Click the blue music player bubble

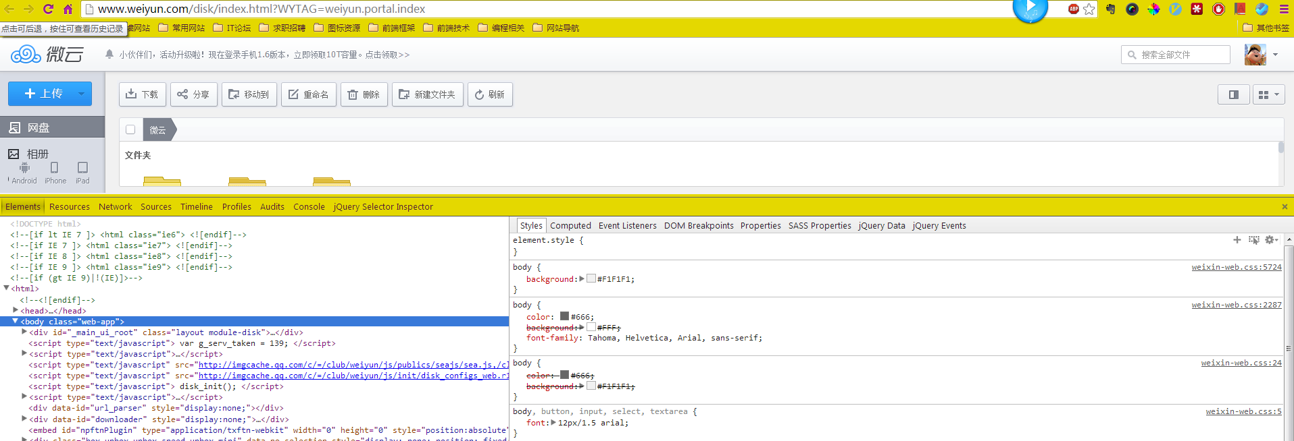[1030, 8]
